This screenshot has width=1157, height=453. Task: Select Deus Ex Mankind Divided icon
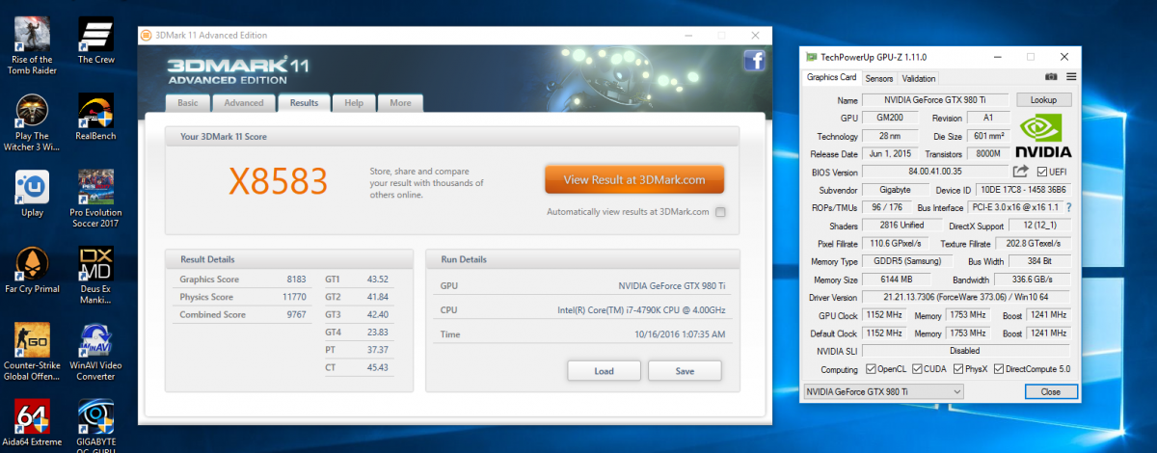[x=96, y=276]
